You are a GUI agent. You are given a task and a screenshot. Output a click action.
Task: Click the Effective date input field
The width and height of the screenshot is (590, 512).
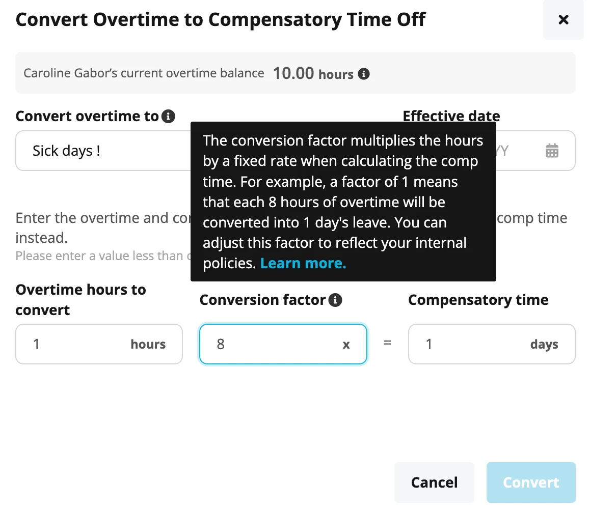coord(535,151)
